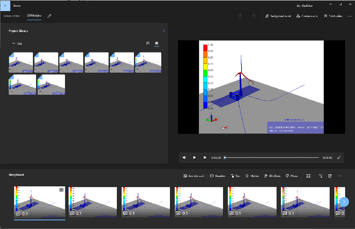This screenshot has width=355, height=229.
Task: Rotate the selected storyboard clip
Action: click(x=320, y=176)
